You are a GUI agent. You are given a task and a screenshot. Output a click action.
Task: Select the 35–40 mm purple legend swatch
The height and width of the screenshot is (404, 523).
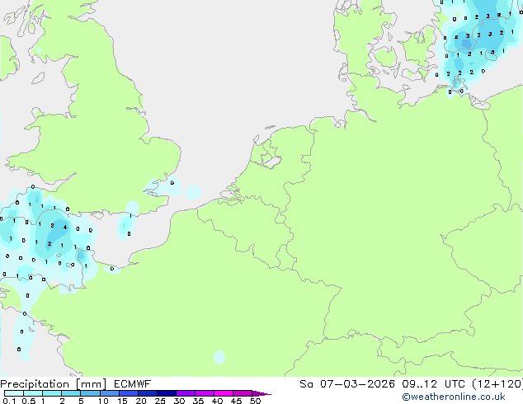[204, 393]
